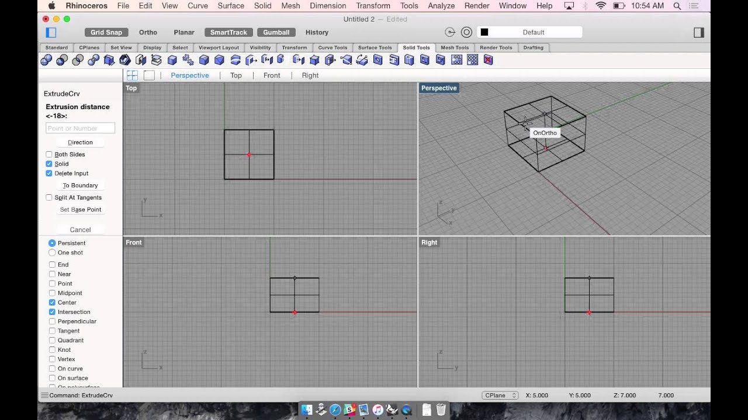Click the Delete Hole red X icon
This screenshot has height=420, width=748.
pos(488,60)
